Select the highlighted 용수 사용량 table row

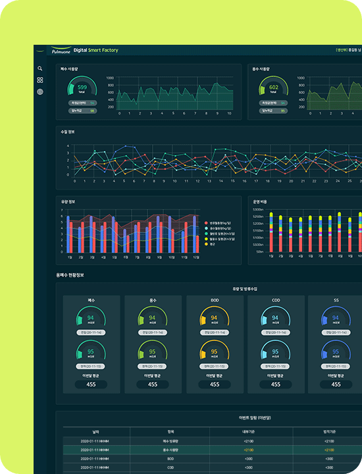point(213,450)
